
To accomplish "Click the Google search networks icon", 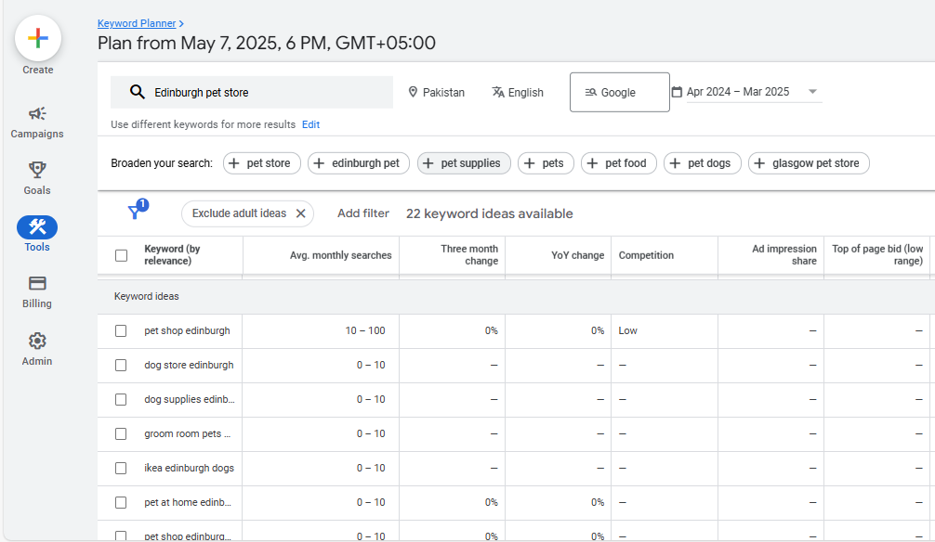I will pyautogui.click(x=590, y=92).
